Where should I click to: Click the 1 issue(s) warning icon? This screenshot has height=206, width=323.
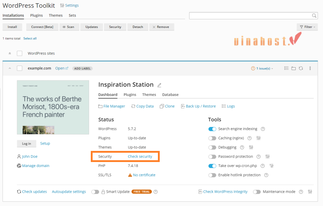click(x=253, y=68)
